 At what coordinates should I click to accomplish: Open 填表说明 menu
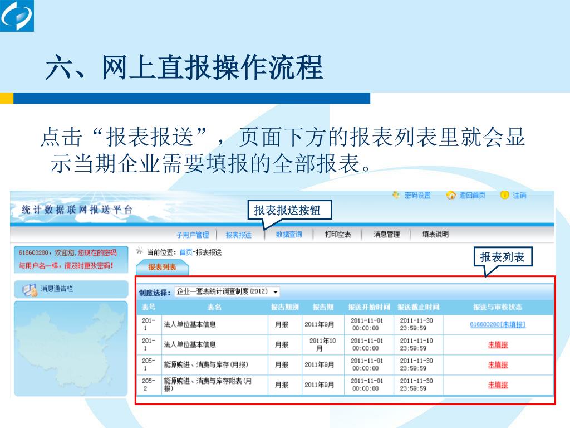pyautogui.click(x=435, y=235)
